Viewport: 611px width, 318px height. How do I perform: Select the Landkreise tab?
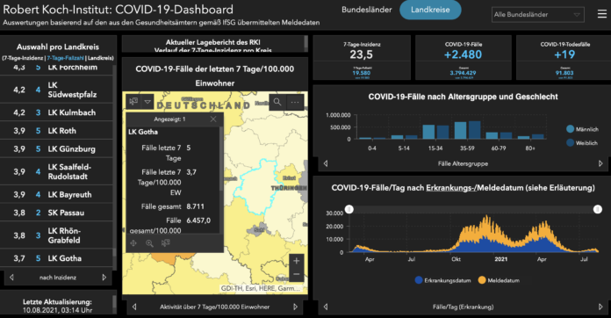430,10
